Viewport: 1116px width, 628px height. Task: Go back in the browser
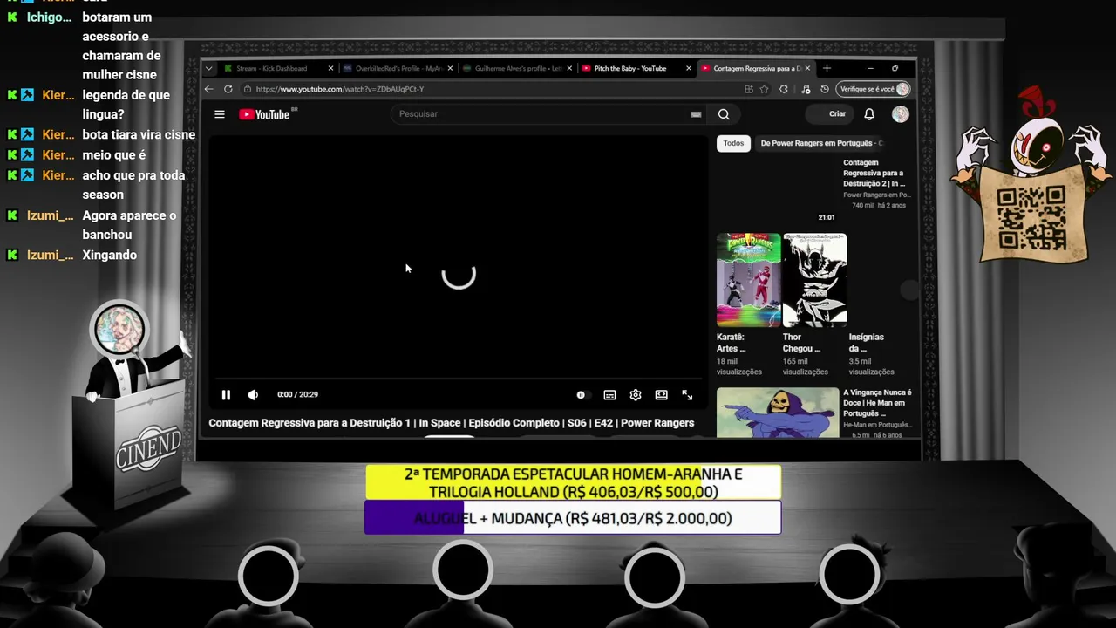click(208, 89)
